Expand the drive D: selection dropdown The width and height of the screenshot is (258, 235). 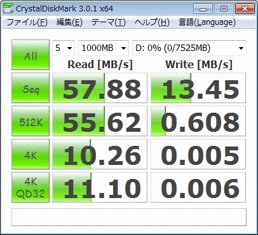pos(189,48)
